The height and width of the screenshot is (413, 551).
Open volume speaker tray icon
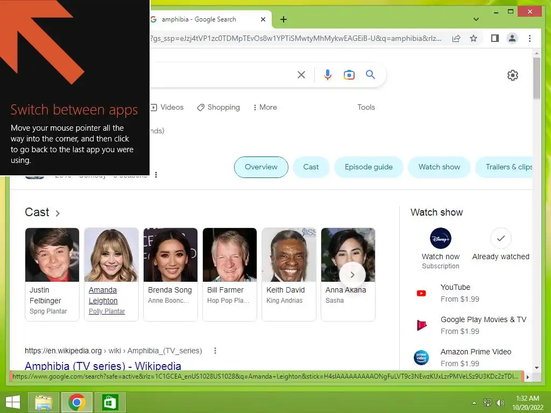click(x=500, y=403)
